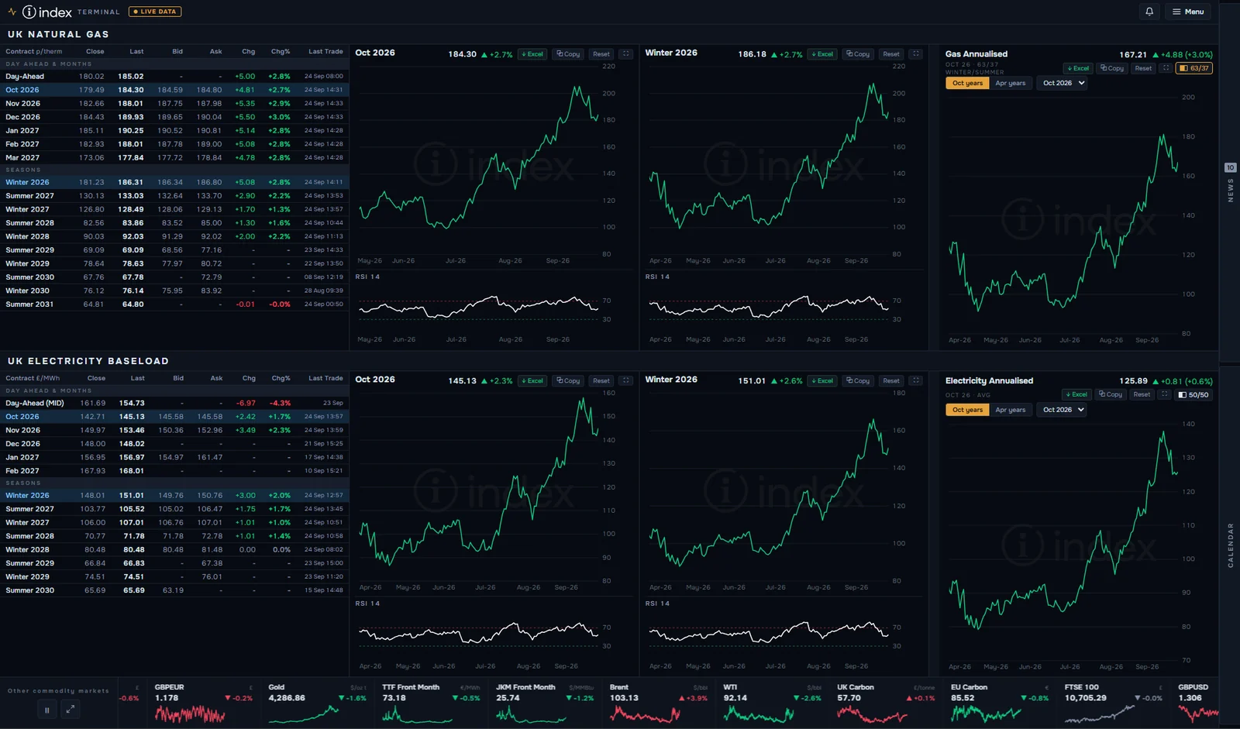1240x729 pixels.
Task: Toggle the 63/37 winter/summer split
Action: 1194,68
